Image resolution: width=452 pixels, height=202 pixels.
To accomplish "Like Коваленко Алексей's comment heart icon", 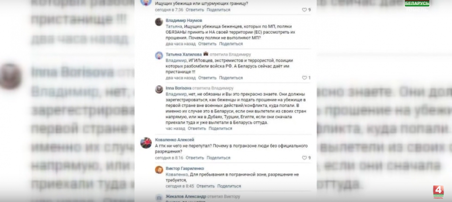I will [x=304, y=158].
